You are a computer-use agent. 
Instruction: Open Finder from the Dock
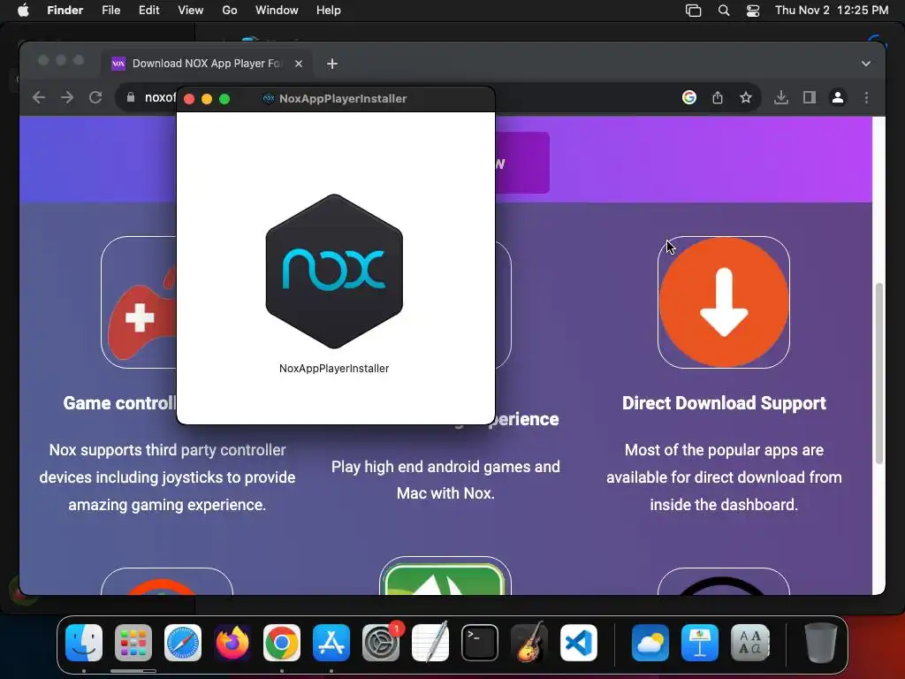tap(84, 643)
